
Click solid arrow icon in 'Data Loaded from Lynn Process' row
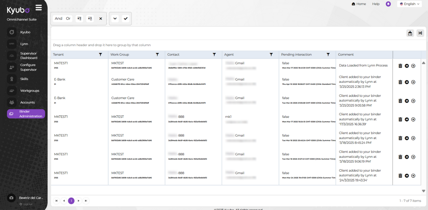tap(407, 66)
